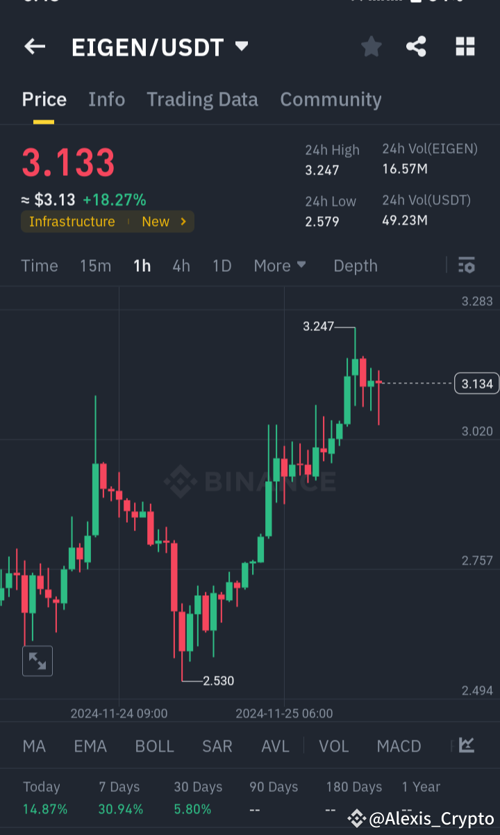Viewport: 500px width, 835px height.
Task: Open the Community tab
Action: 331,99
